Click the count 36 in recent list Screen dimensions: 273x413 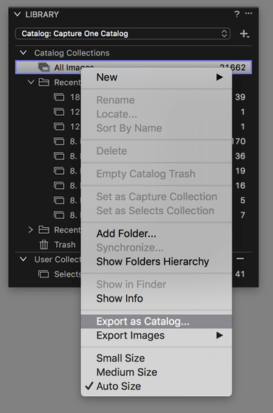pos(240,156)
